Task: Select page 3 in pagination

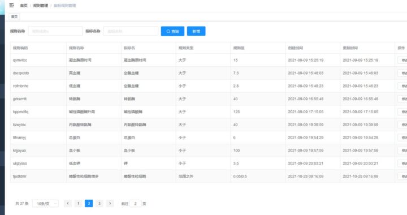Action: (99, 203)
